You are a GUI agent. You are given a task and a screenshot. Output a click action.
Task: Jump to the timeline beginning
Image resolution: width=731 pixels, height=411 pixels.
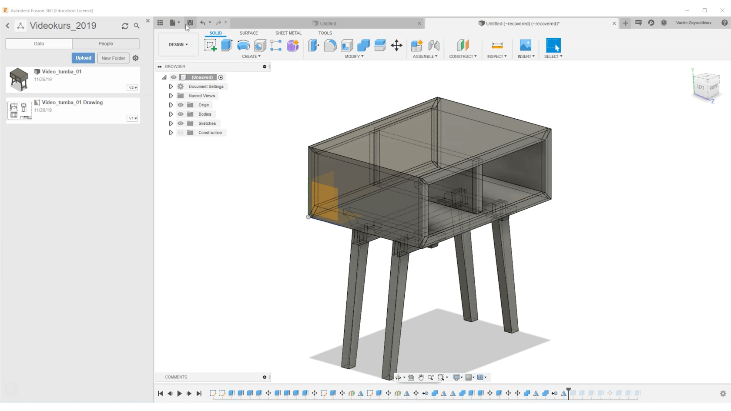[x=160, y=394]
